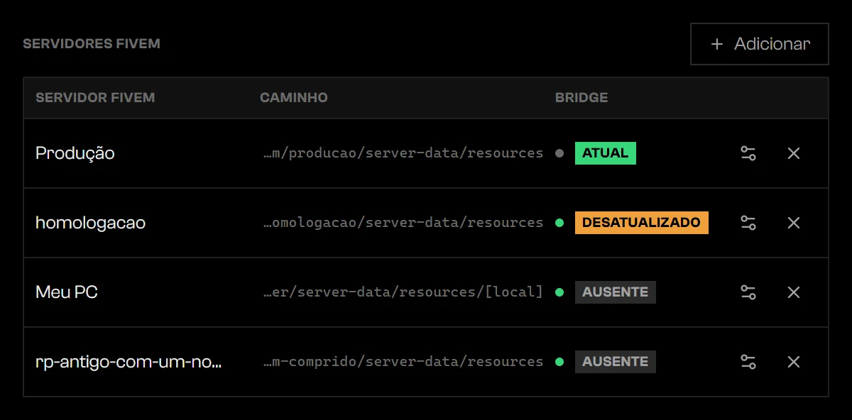Select the Produção server name
The width and height of the screenshot is (852, 420).
click(x=75, y=153)
